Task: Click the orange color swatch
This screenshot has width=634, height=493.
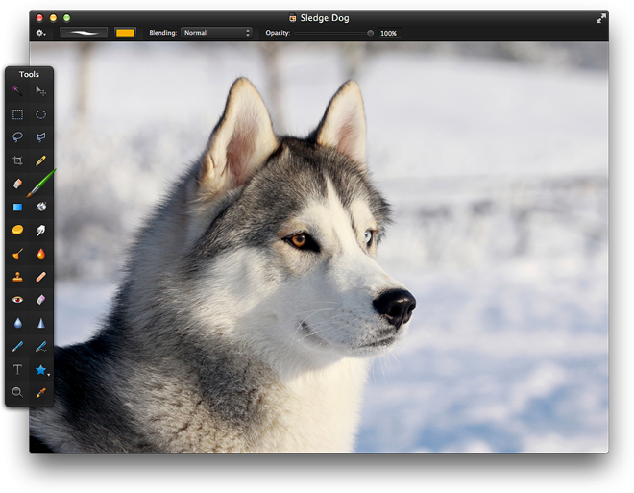Action: (x=125, y=33)
